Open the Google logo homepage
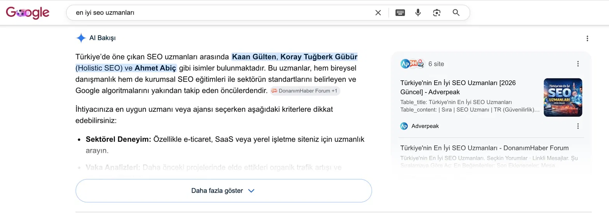This screenshot has height=224, width=609. pos(28,13)
